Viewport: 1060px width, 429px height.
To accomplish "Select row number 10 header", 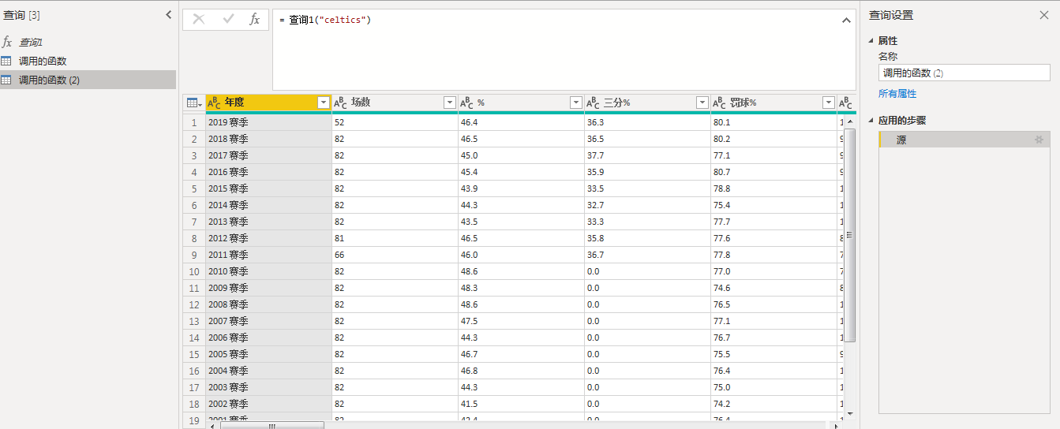I will click(193, 271).
